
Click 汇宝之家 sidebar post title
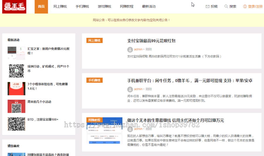click(48, 51)
